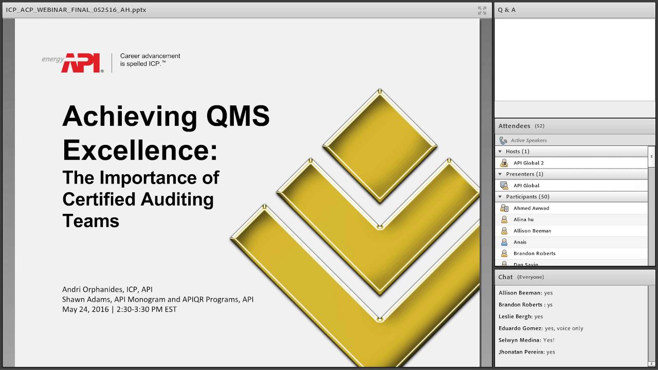Click the ICP_ACP_WEBINAR_FINAL_052516_AH.pptx file title
The width and height of the screenshot is (658, 370).
tap(76, 10)
